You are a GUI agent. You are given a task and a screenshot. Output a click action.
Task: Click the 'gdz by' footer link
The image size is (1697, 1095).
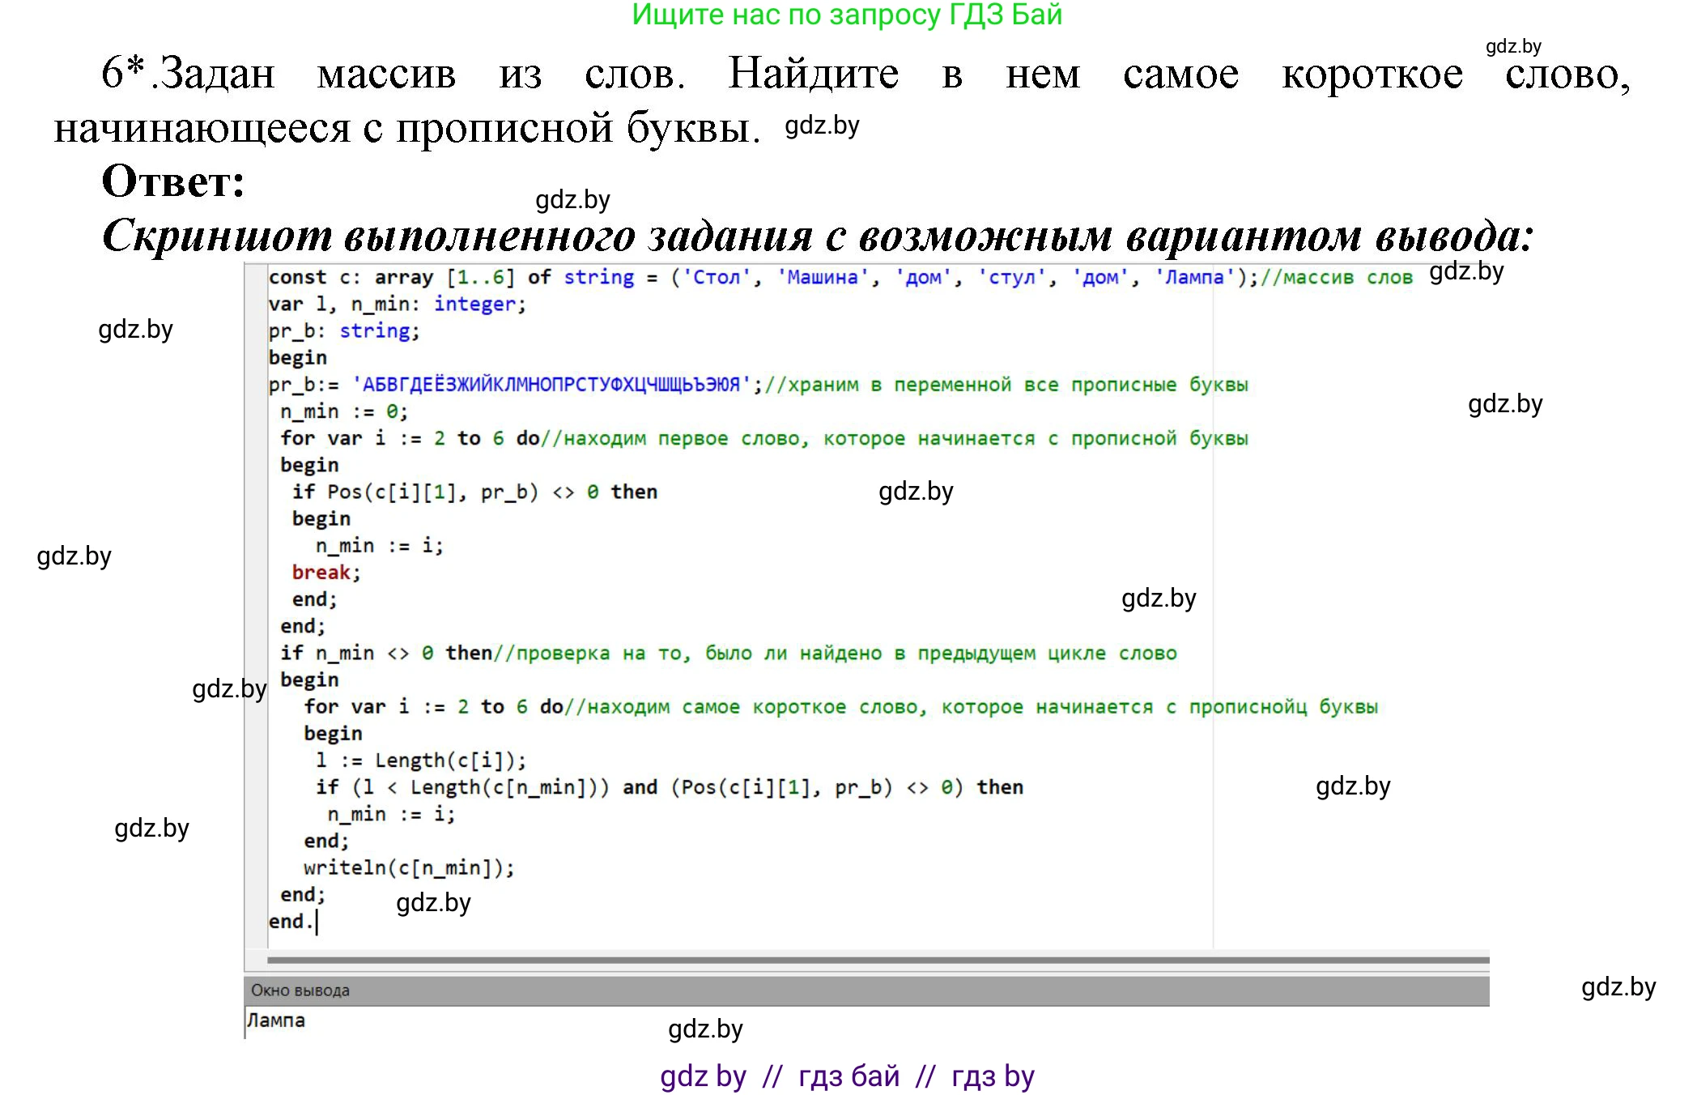(x=703, y=1076)
